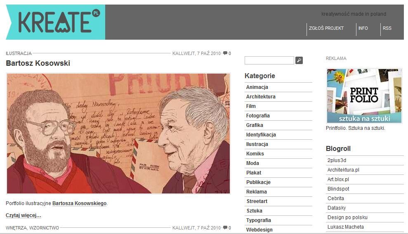Open the INFO menu item
This screenshot has height=234, width=408.
363,28
